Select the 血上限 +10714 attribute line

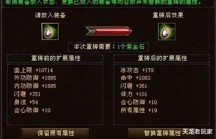click(x=33, y=70)
